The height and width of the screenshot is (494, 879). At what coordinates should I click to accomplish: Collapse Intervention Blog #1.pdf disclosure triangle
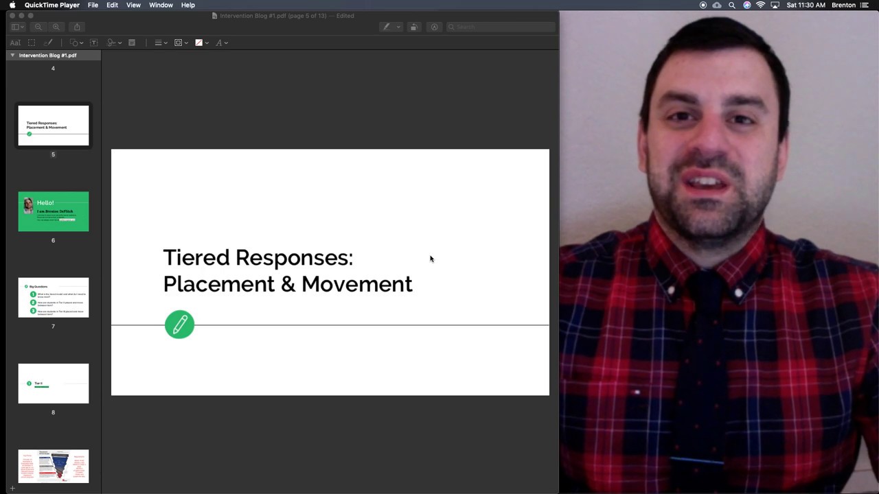click(x=12, y=55)
